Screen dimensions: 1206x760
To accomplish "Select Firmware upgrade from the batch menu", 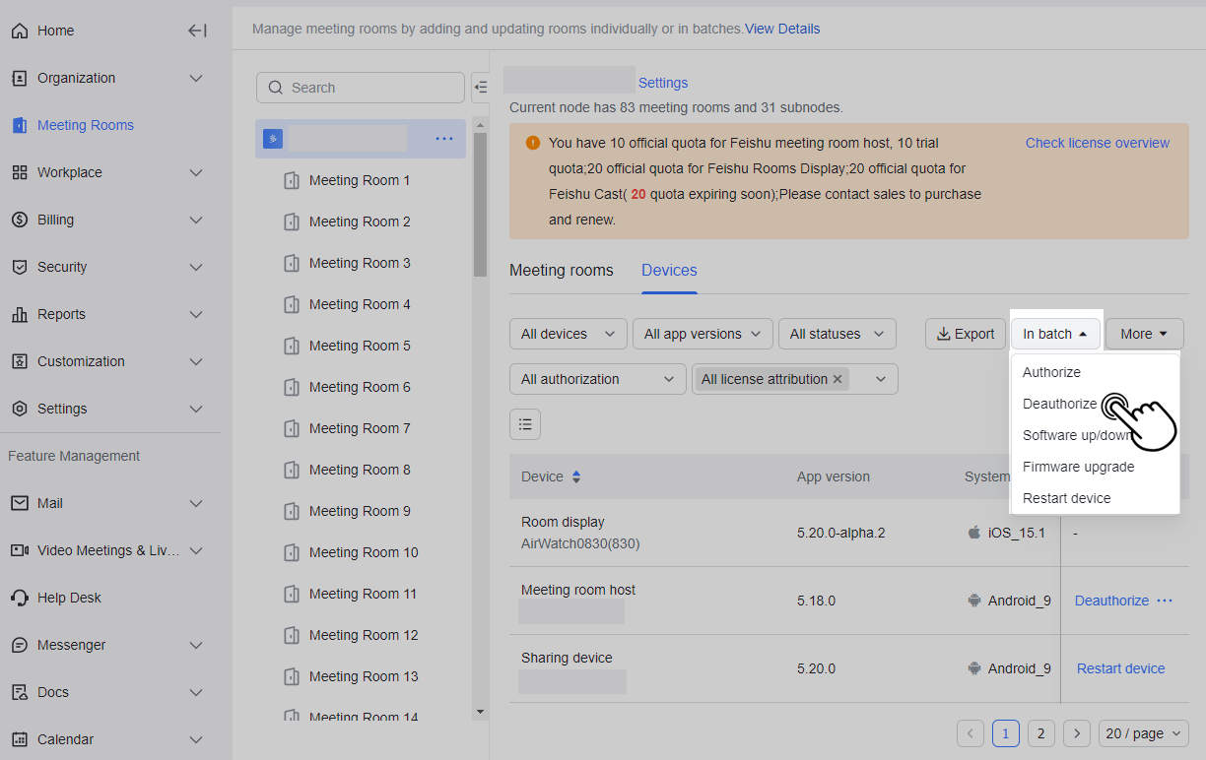I will pos(1078,467).
